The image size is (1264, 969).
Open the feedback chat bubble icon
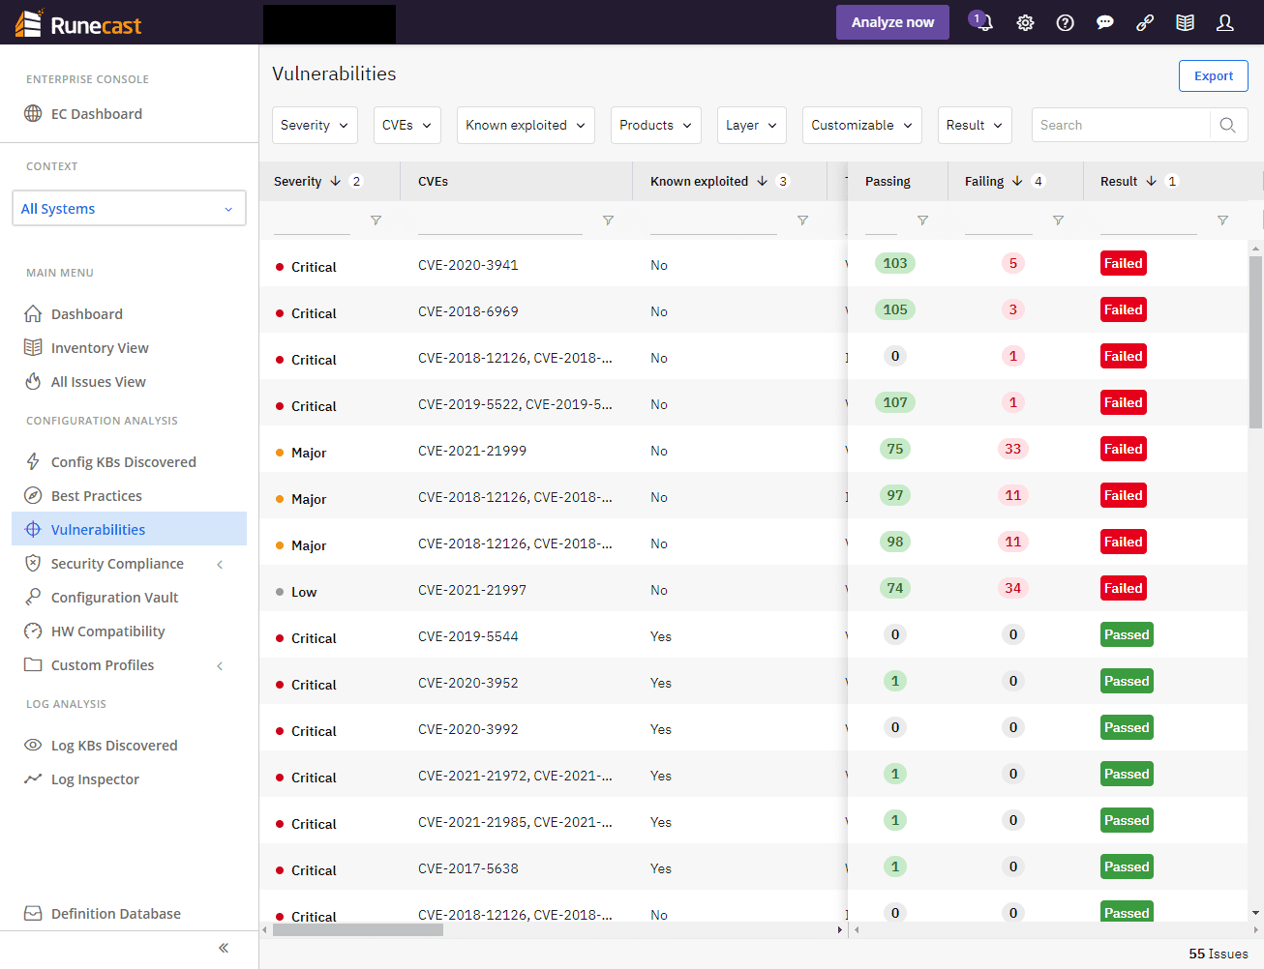[x=1104, y=22]
